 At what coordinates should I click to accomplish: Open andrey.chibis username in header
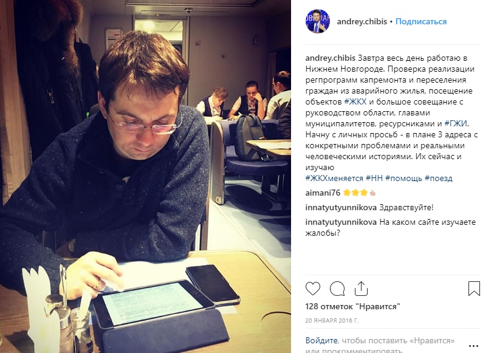pos(362,21)
